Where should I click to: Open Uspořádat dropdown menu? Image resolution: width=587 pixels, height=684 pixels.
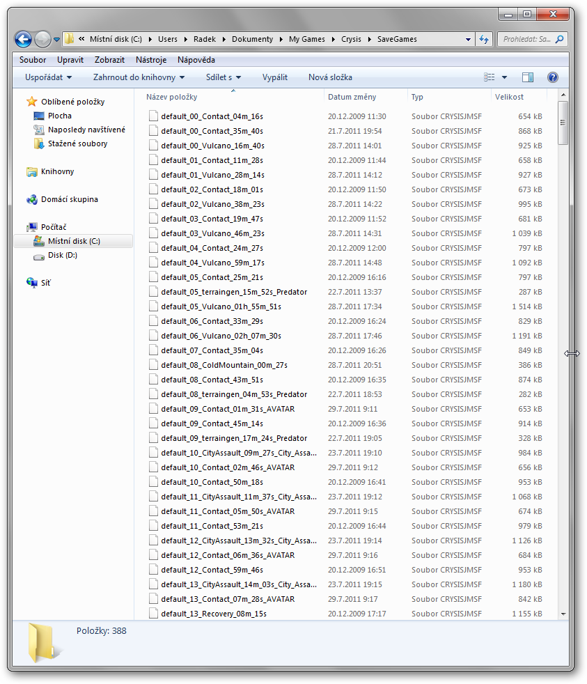[48, 77]
